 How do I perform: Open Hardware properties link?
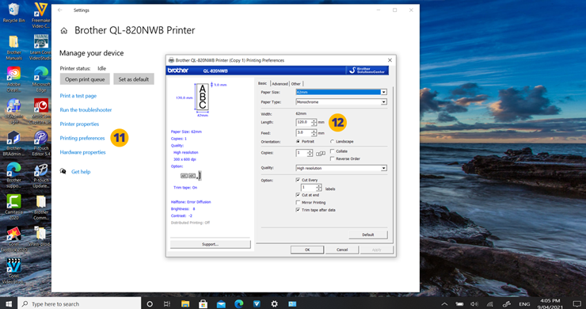point(82,152)
